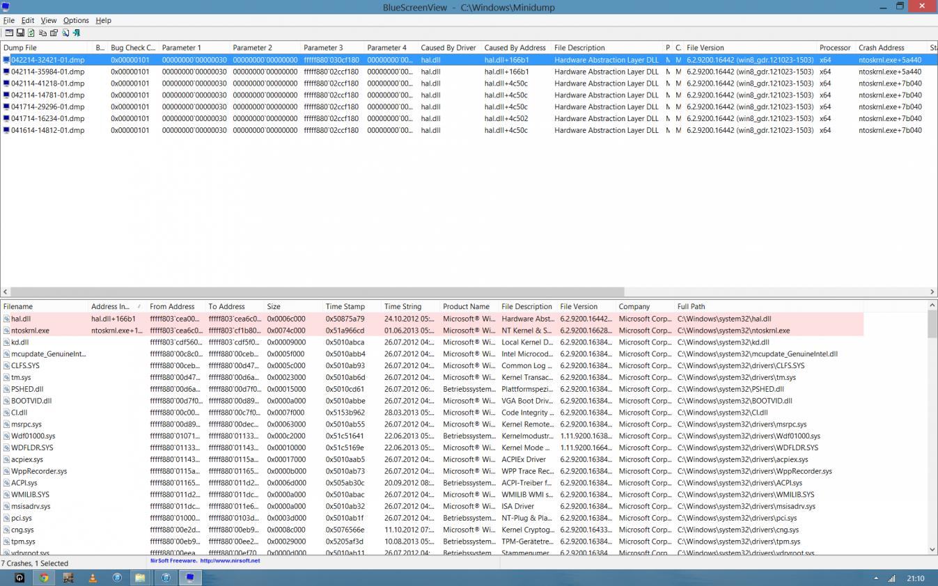Click lower pane scroll down arrow
The width and height of the screenshot is (938, 586).
tap(932, 550)
